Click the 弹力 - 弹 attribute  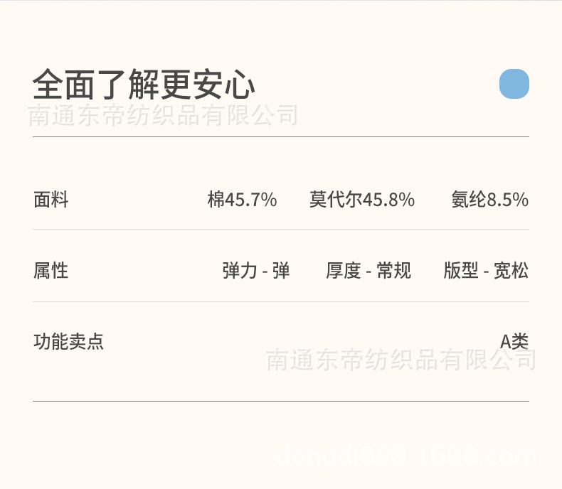[256, 271]
